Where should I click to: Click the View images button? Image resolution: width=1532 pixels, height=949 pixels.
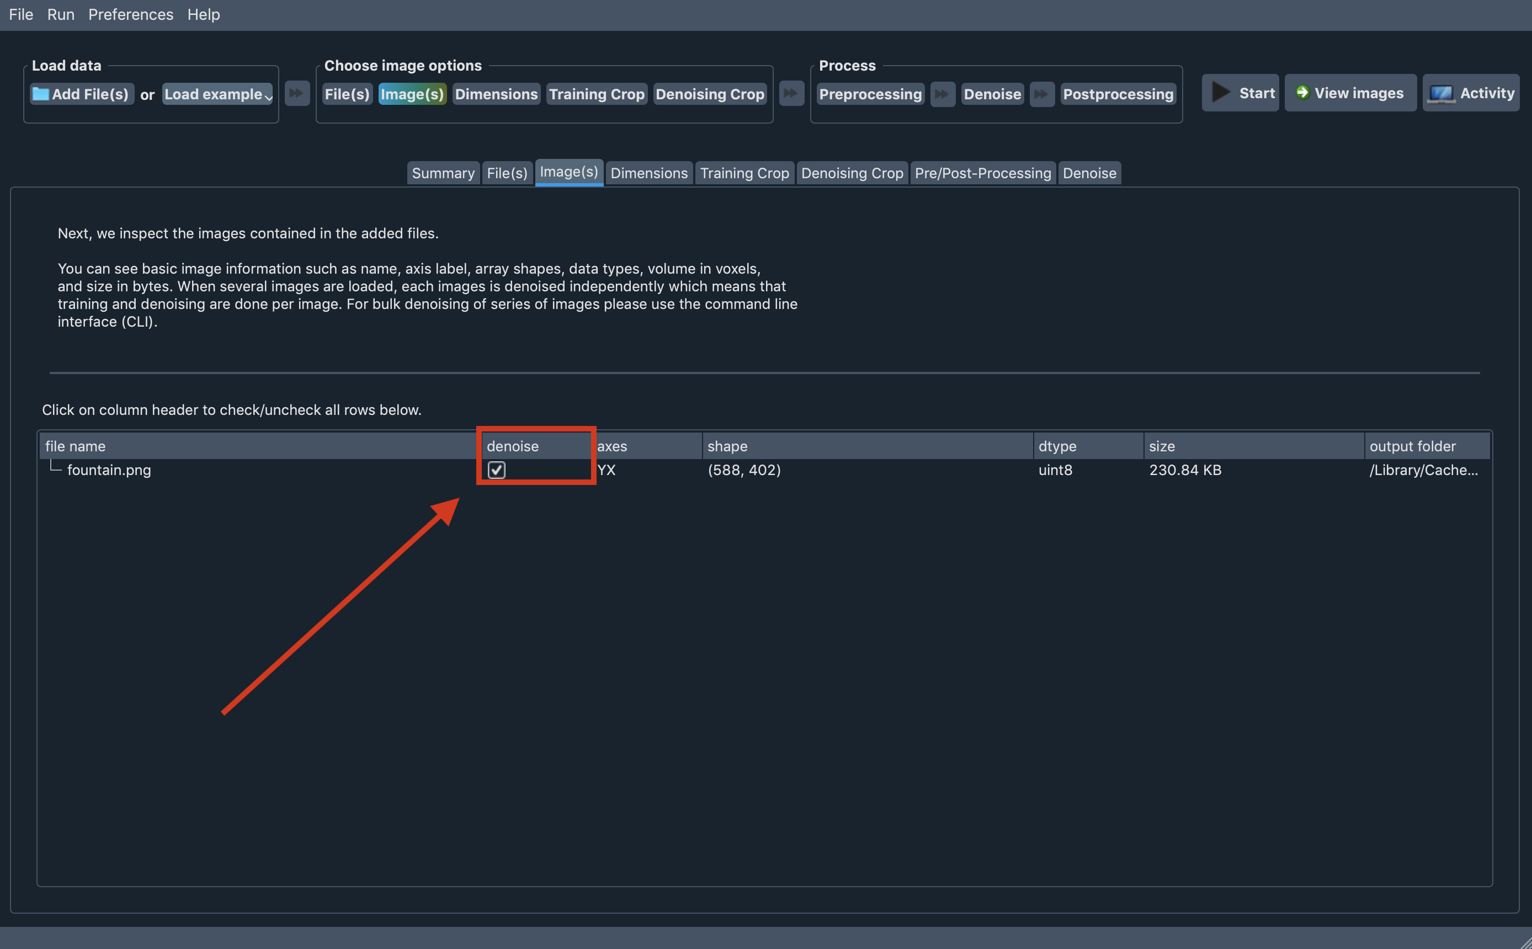[x=1349, y=93]
